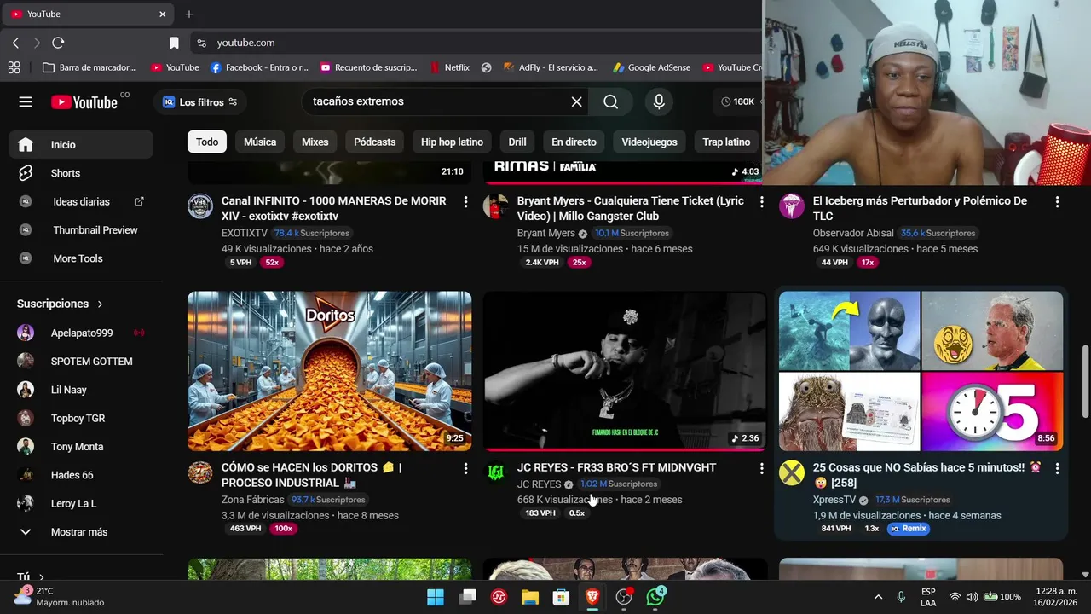
Task: Open XpressTV channel avatar
Action: [x=792, y=473]
